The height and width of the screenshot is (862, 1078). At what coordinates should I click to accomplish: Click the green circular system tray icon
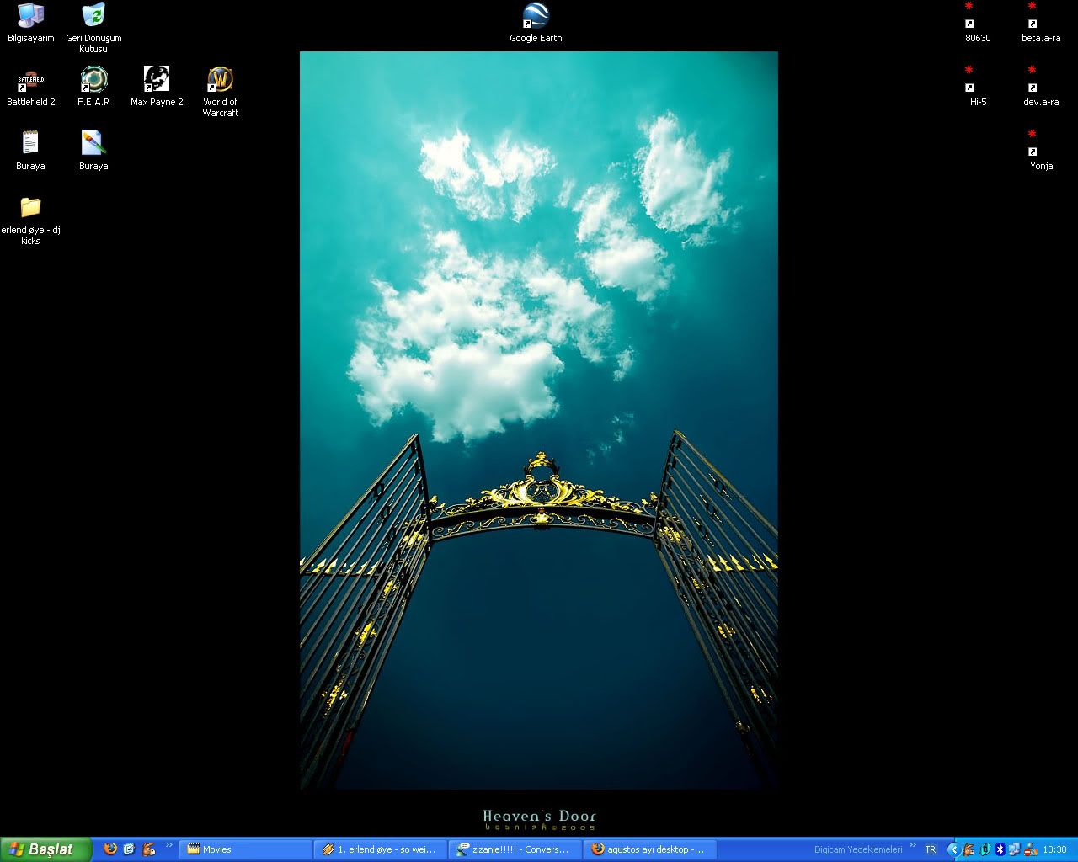tap(985, 849)
